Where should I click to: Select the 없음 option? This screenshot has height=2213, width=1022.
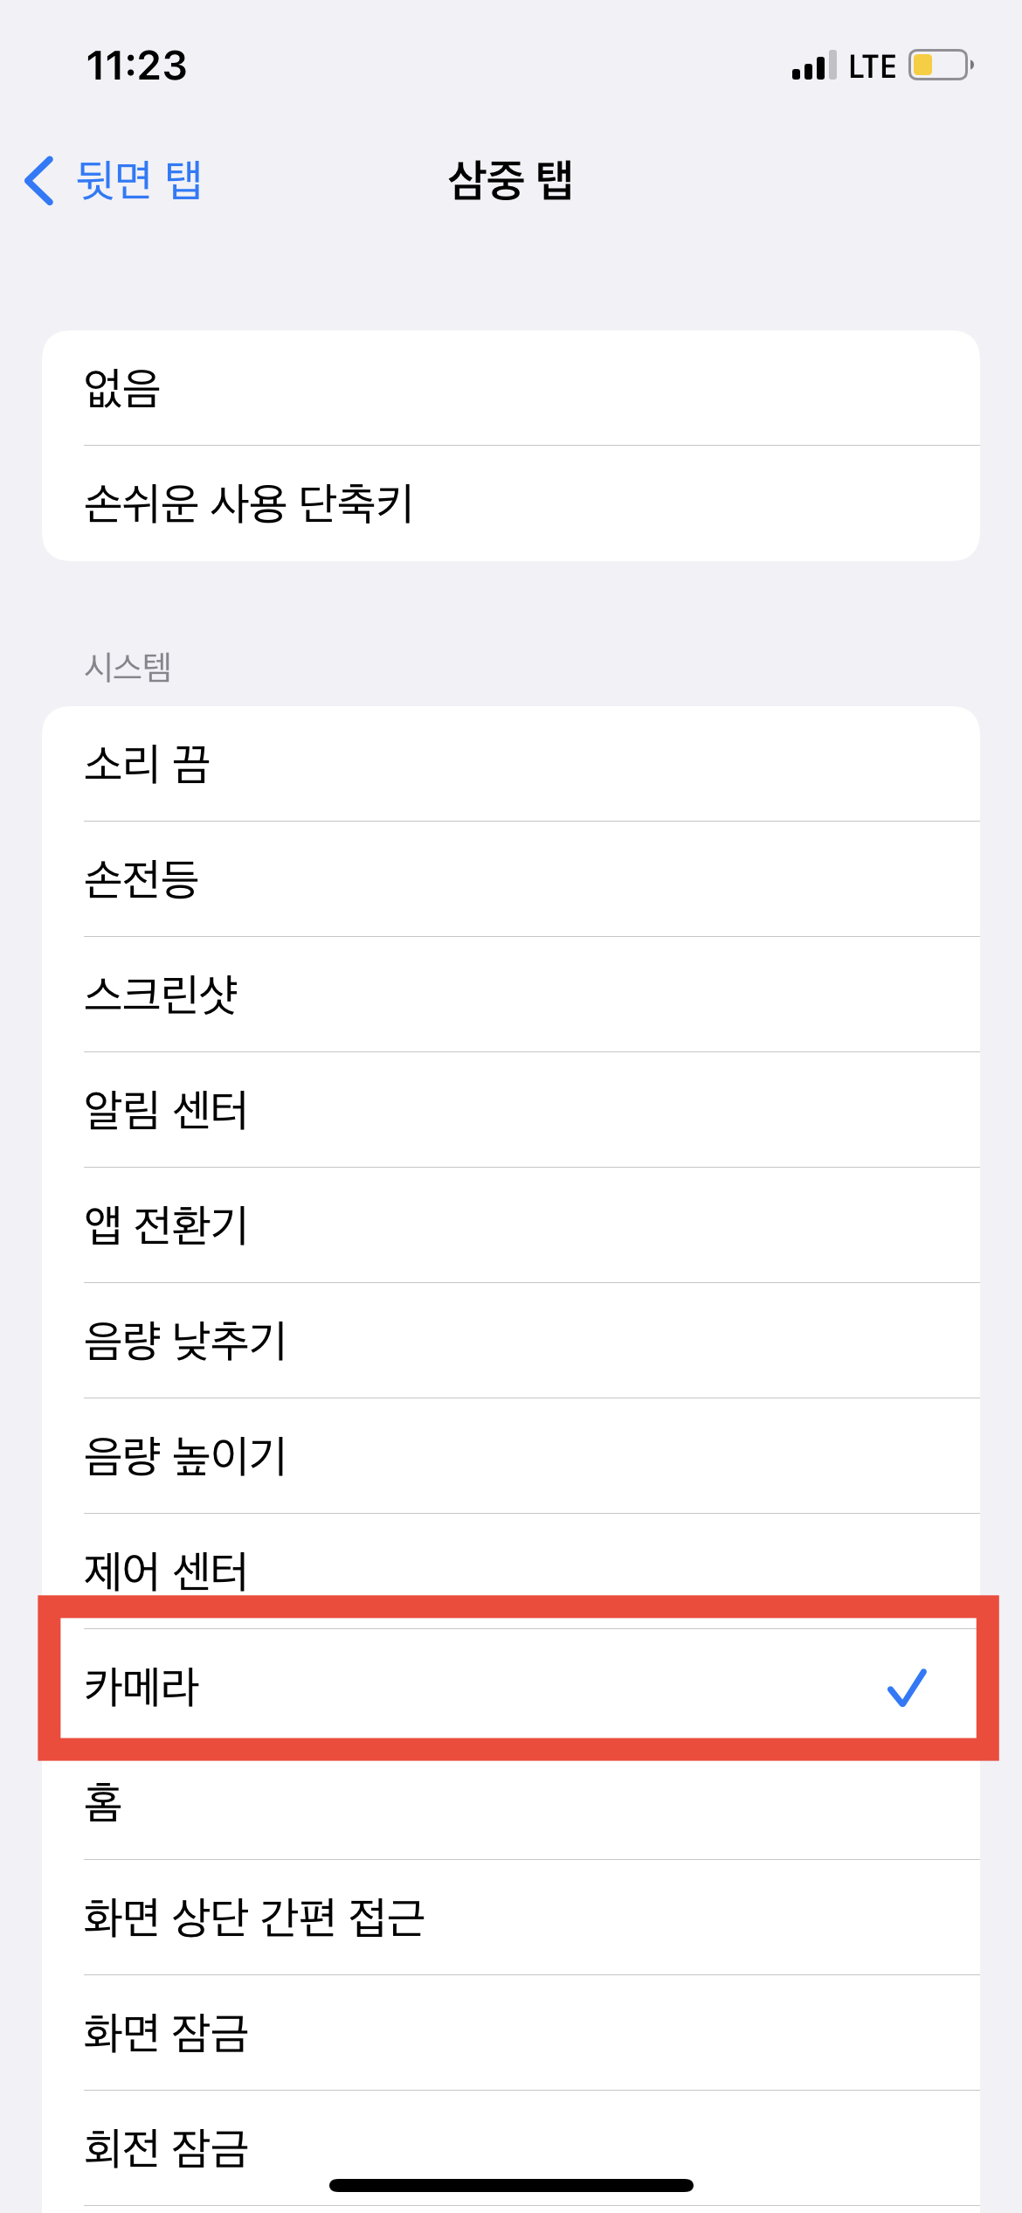pos(511,388)
